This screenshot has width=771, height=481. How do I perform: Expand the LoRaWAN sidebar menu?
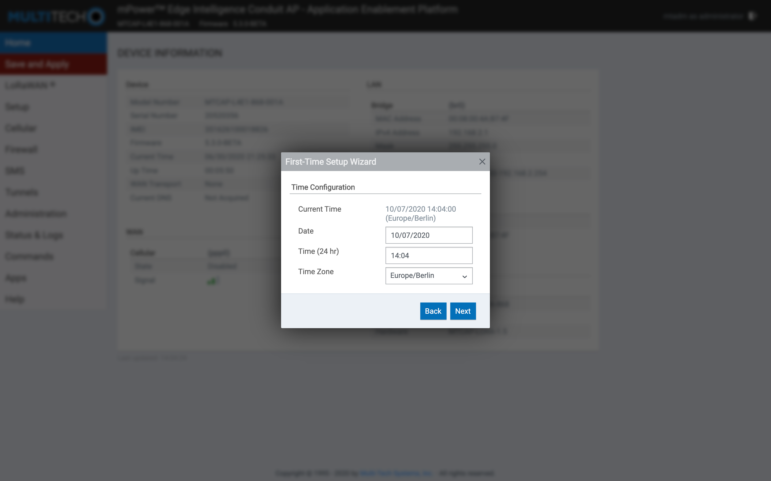pyautogui.click(x=30, y=85)
